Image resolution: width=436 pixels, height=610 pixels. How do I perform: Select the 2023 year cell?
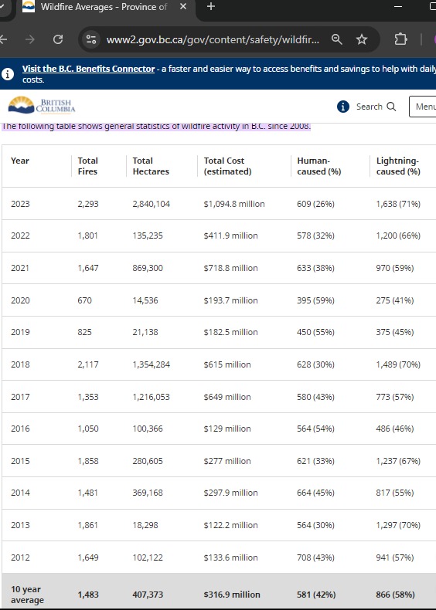pos(20,204)
